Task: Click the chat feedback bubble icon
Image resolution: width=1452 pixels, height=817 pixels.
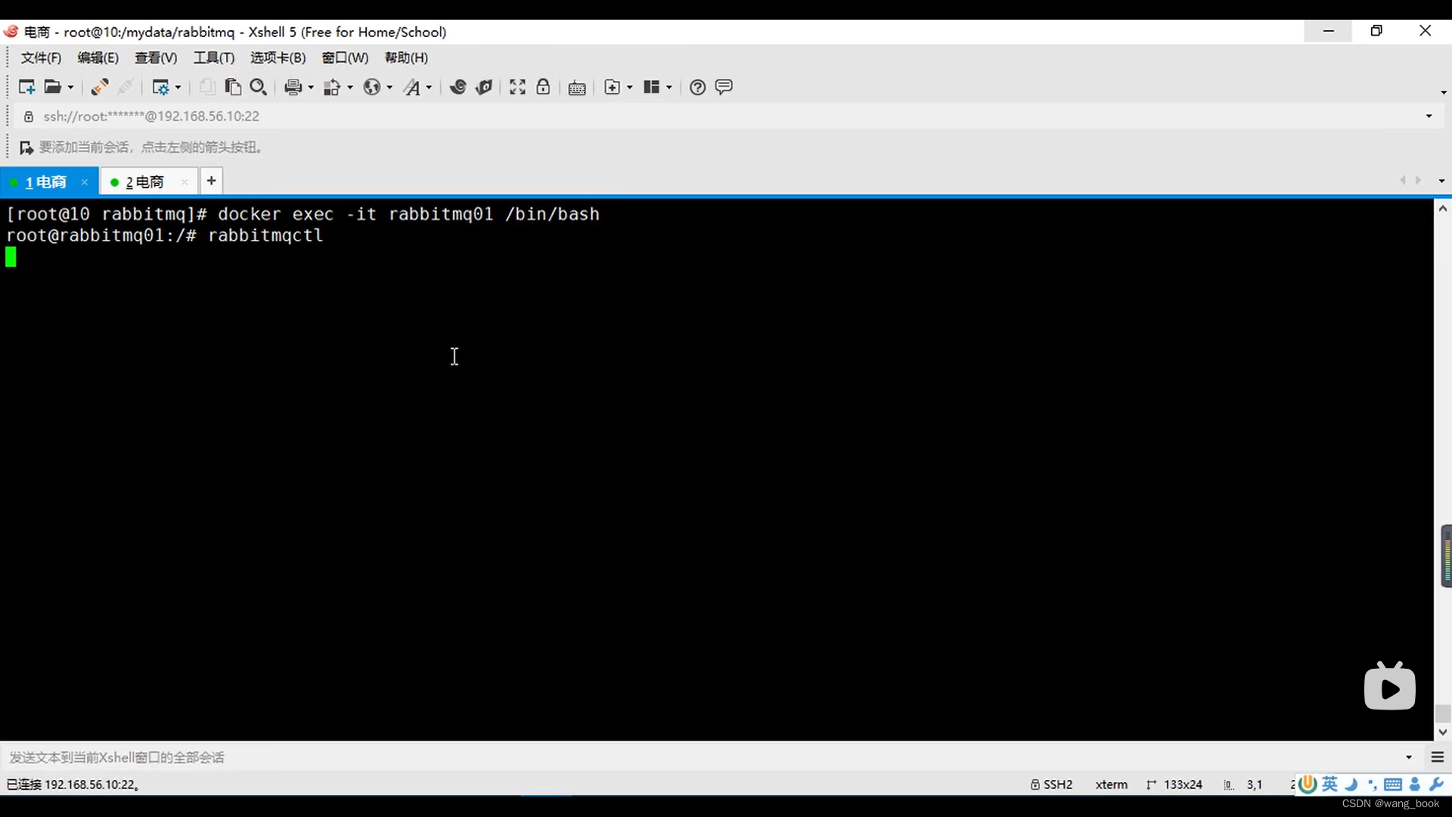Action: click(724, 87)
